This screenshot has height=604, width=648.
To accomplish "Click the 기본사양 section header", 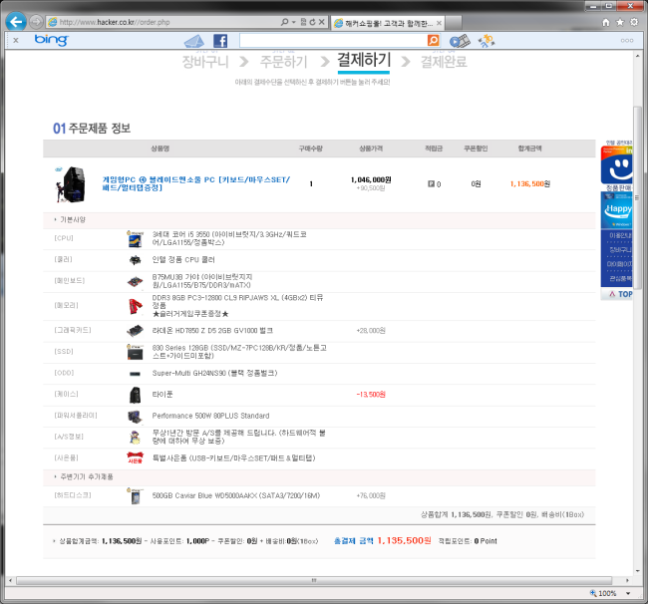I will tap(73, 220).
